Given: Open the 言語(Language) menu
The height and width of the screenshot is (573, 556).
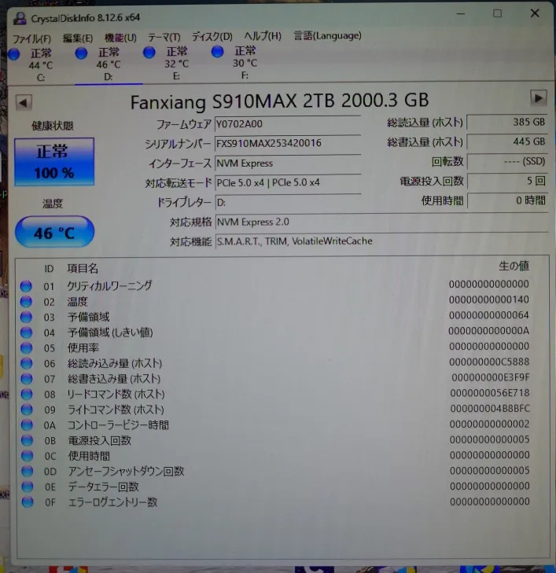Looking at the screenshot, I should click(327, 35).
